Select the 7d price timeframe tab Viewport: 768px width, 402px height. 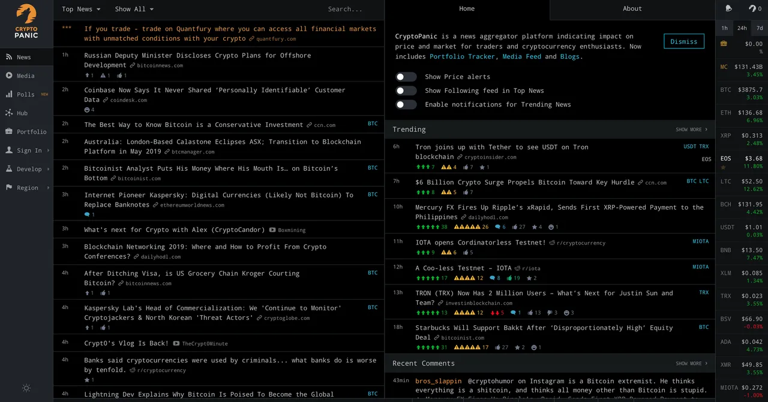coord(760,28)
